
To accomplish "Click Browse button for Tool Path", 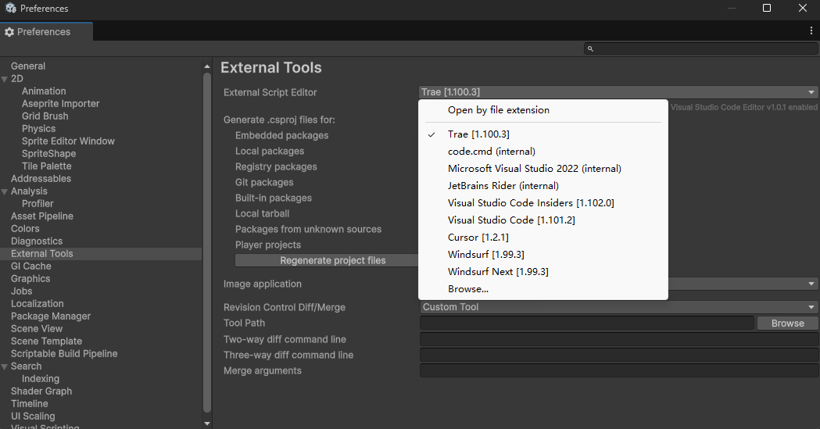I will tap(788, 324).
